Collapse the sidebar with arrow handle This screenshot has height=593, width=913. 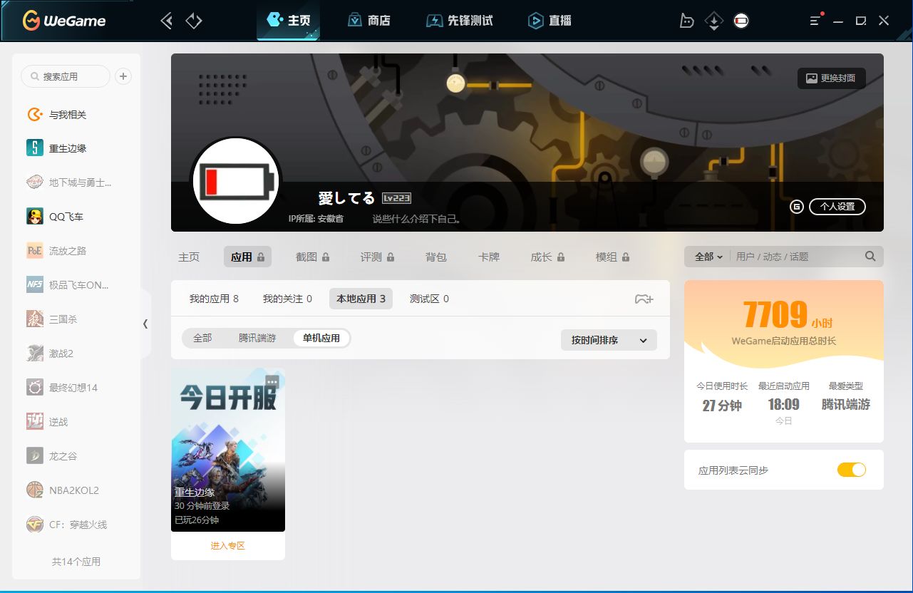point(145,324)
